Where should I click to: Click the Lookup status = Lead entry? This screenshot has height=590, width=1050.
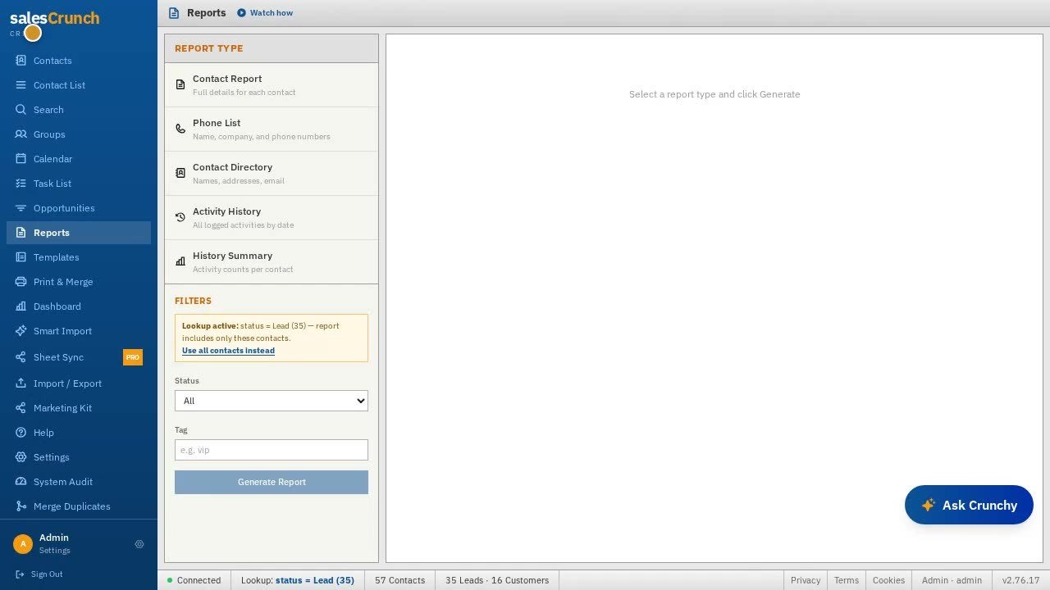point(298,580)
